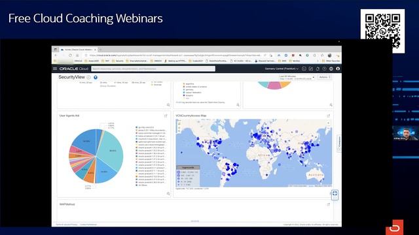419x235 pixels.
Task: Open the Last 60 Minutes time range dropdown
Action: point(297,77)
